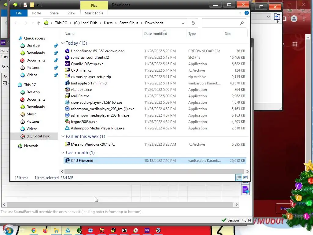
Task: Switch to the Share ribbon tab
Action: [54, 13]
